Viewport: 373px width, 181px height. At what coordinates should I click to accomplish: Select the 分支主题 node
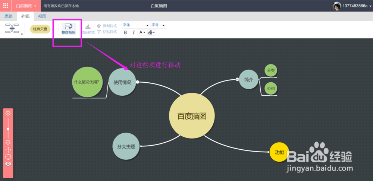(126, 146)
